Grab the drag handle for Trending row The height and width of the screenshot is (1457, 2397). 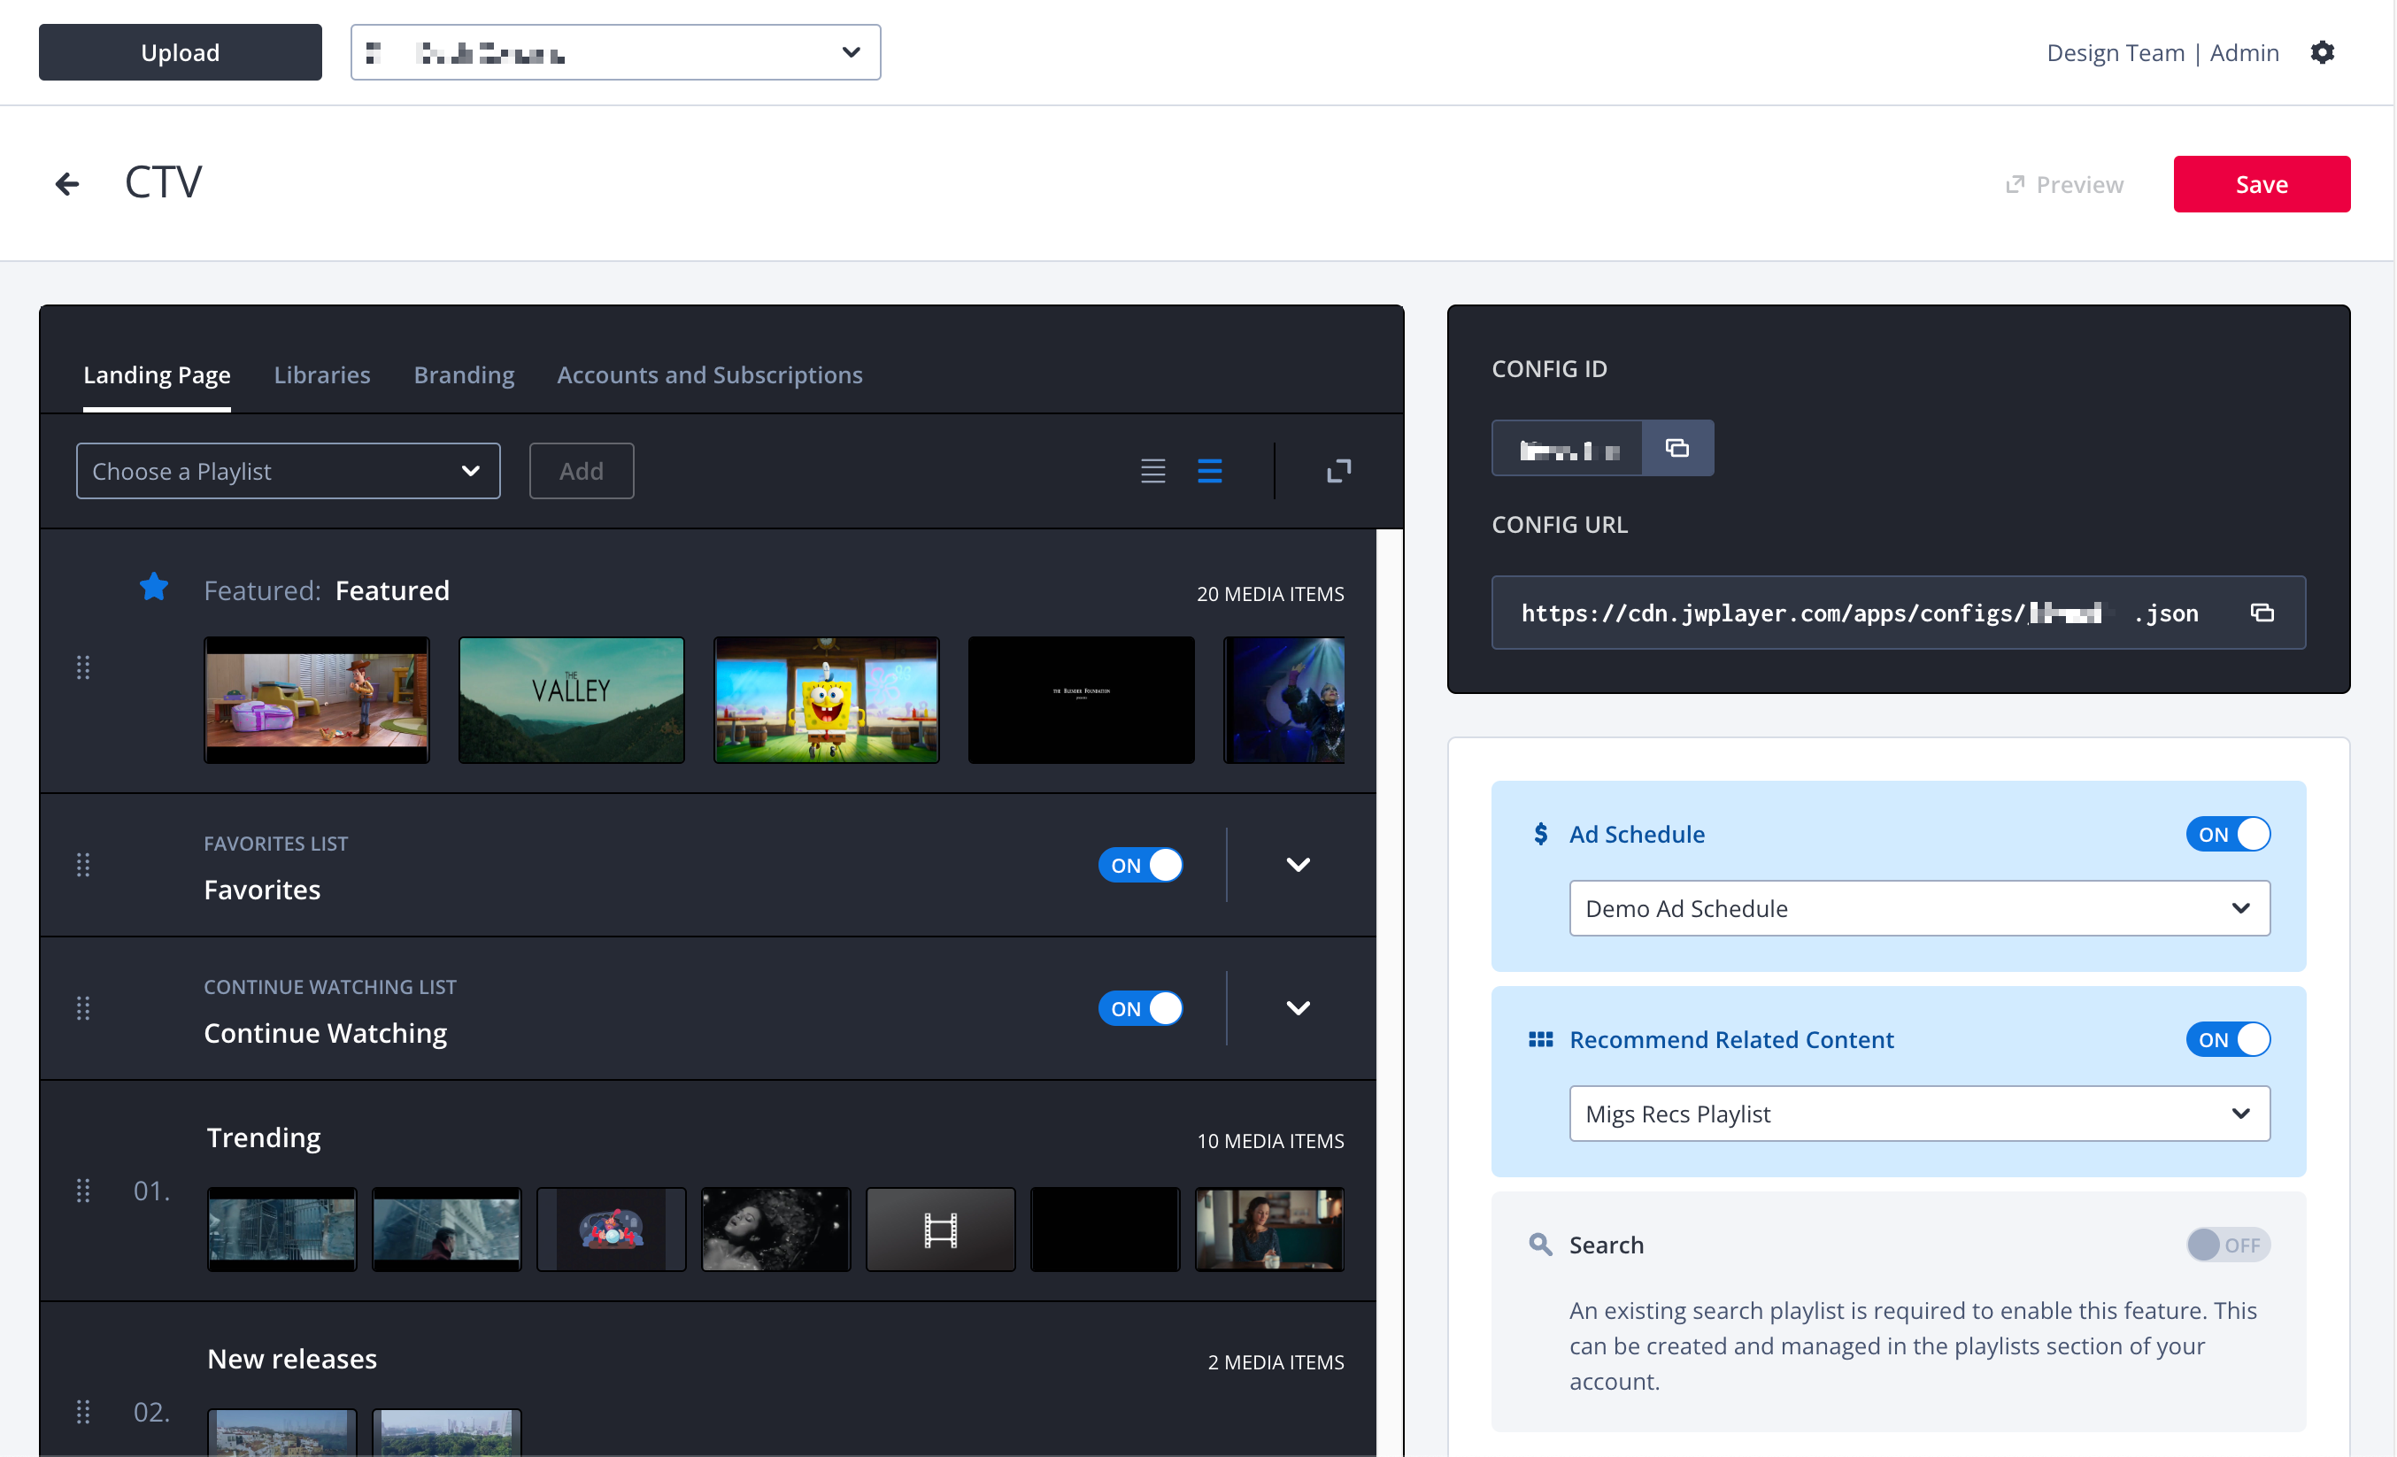coord(84,1191)
